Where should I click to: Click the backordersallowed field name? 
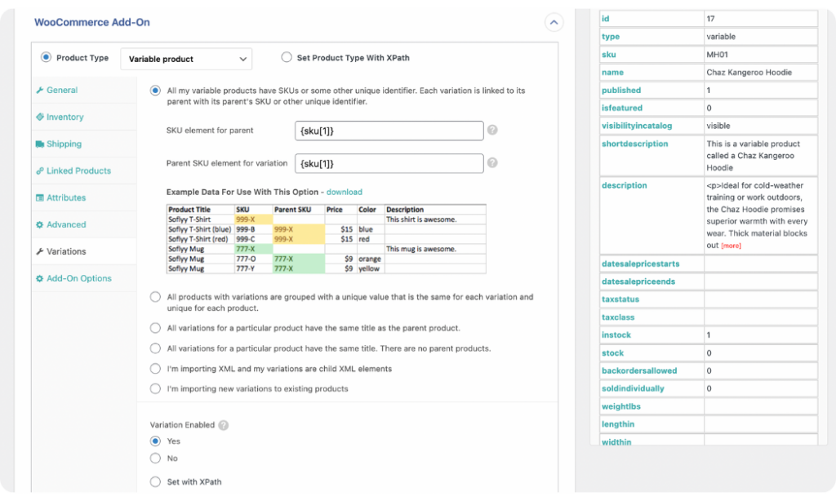639,370
